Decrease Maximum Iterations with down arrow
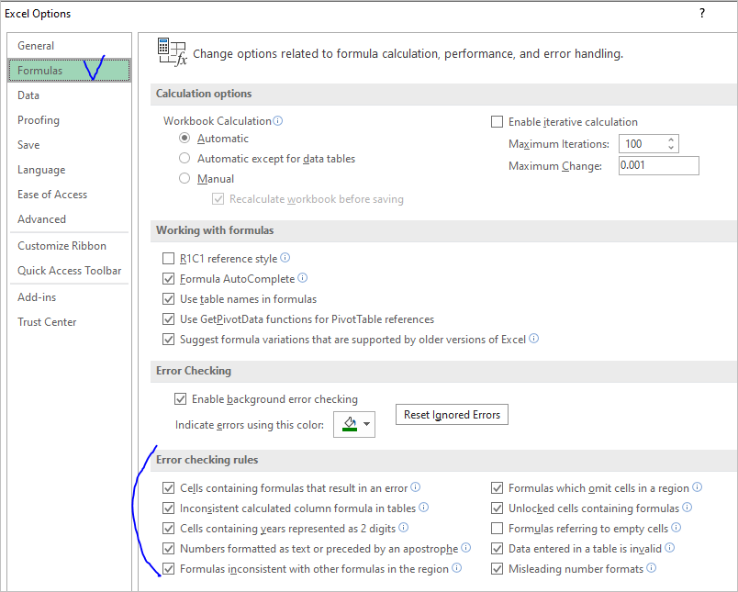 click(x=671, y=148)
